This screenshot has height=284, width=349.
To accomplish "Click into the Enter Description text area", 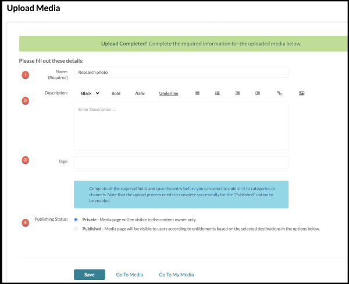I will 181,126.
